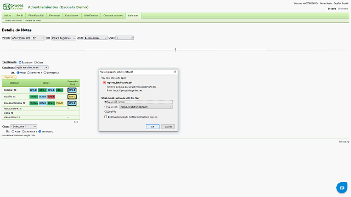
Task: Click Estudios Sociales 10 final average badge
Action: pos(72,103)
